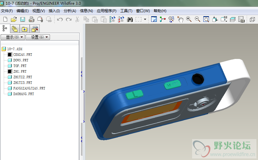
Task: Open the Regeneration Manager icon
Action: [x=121, y=19]
